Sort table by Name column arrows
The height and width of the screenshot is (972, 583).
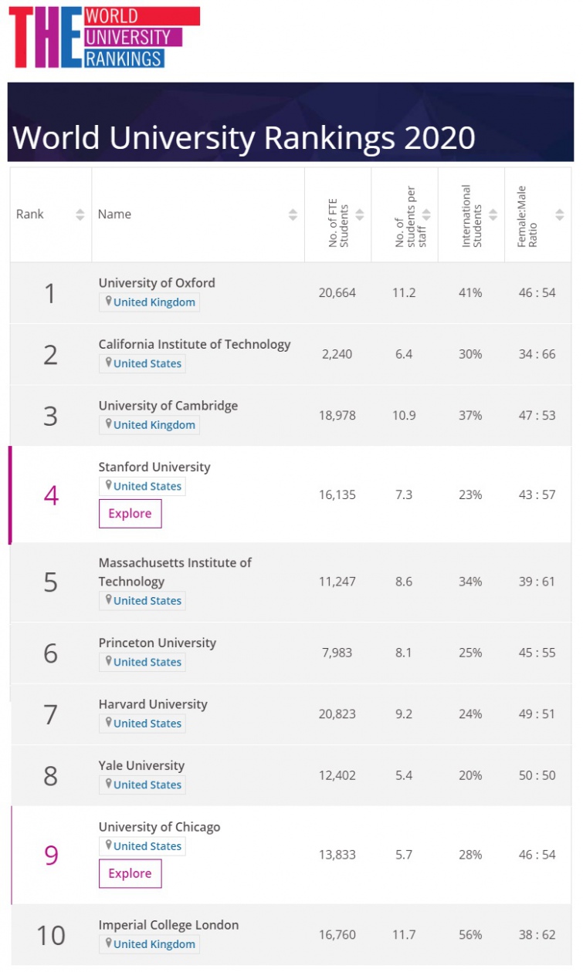(293, 214)
